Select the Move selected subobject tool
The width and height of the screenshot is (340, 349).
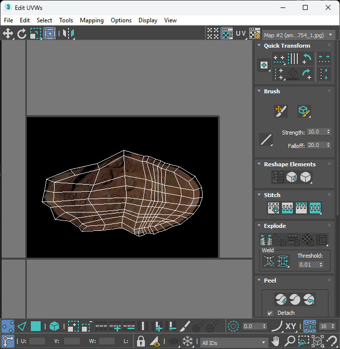pyautogui.click(x=8, y=33)
